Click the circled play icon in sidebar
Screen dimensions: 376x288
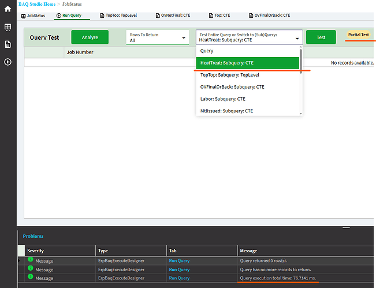8,62
